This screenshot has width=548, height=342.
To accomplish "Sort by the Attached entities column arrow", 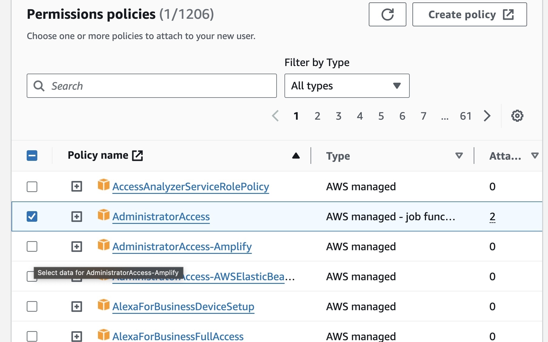I will coord(535,156).
